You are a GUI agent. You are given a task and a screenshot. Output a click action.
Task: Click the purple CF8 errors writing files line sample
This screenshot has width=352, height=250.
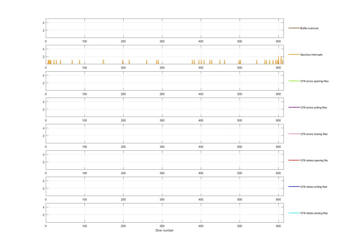[x=294, y=108]
